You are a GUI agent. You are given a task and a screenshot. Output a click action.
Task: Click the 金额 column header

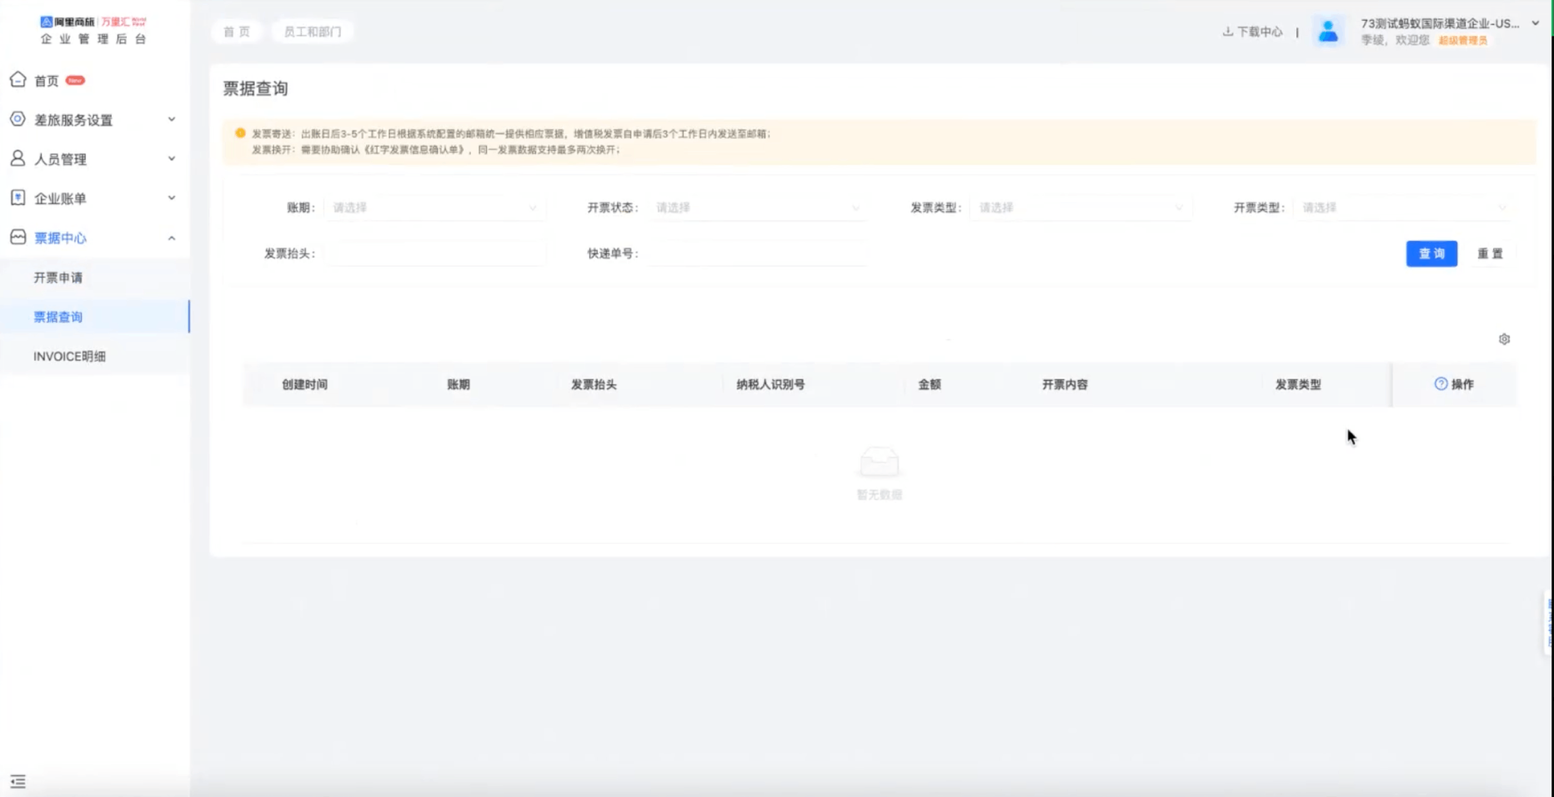pos(930,384)
